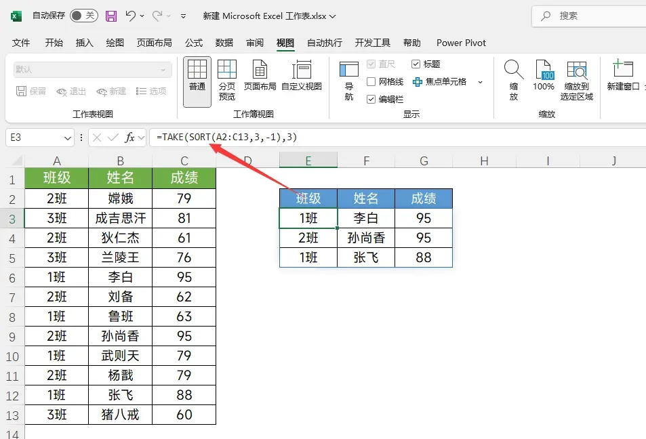Select cell containing 成吉思汗

point(120,218)
